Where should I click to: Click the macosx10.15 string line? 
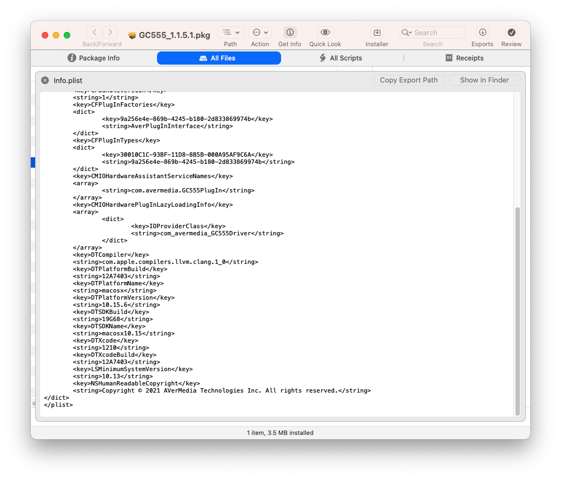(124, 333)
